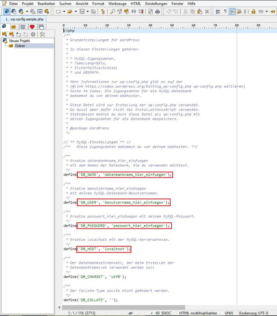Open the spell check dropdown arrow
The image size is (277, 316).
pyautogui.click(x=266, y=11)
